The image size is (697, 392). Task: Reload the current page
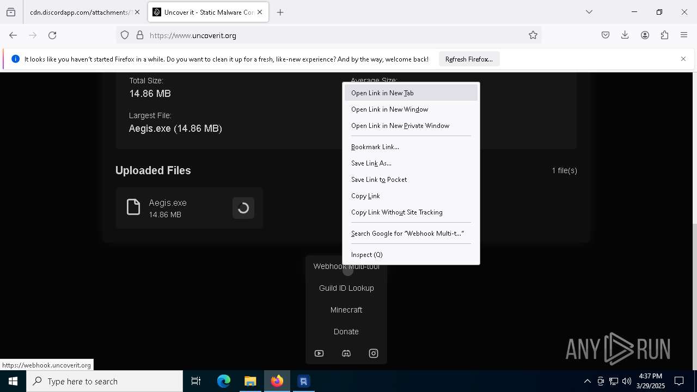52,35
